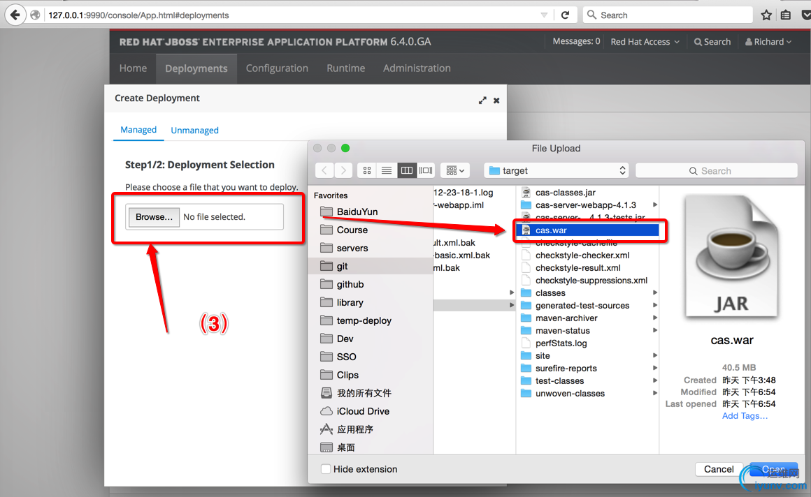Switch to column view in File Upload
811x497 pixels.
click(406, 170)
